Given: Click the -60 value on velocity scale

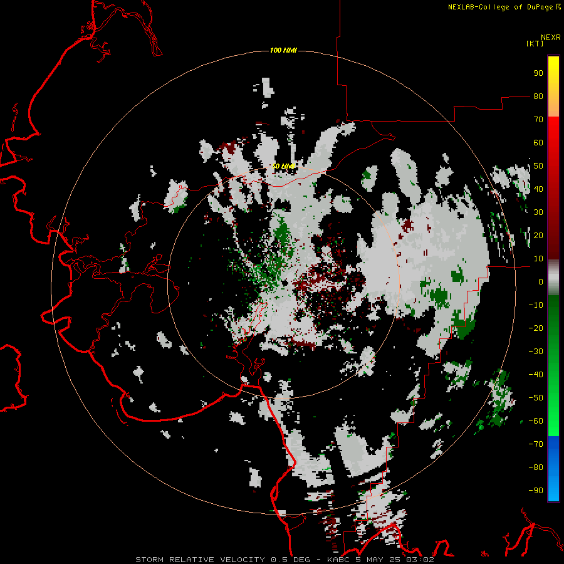Looking at the screenshot, I should pos(536,421).
